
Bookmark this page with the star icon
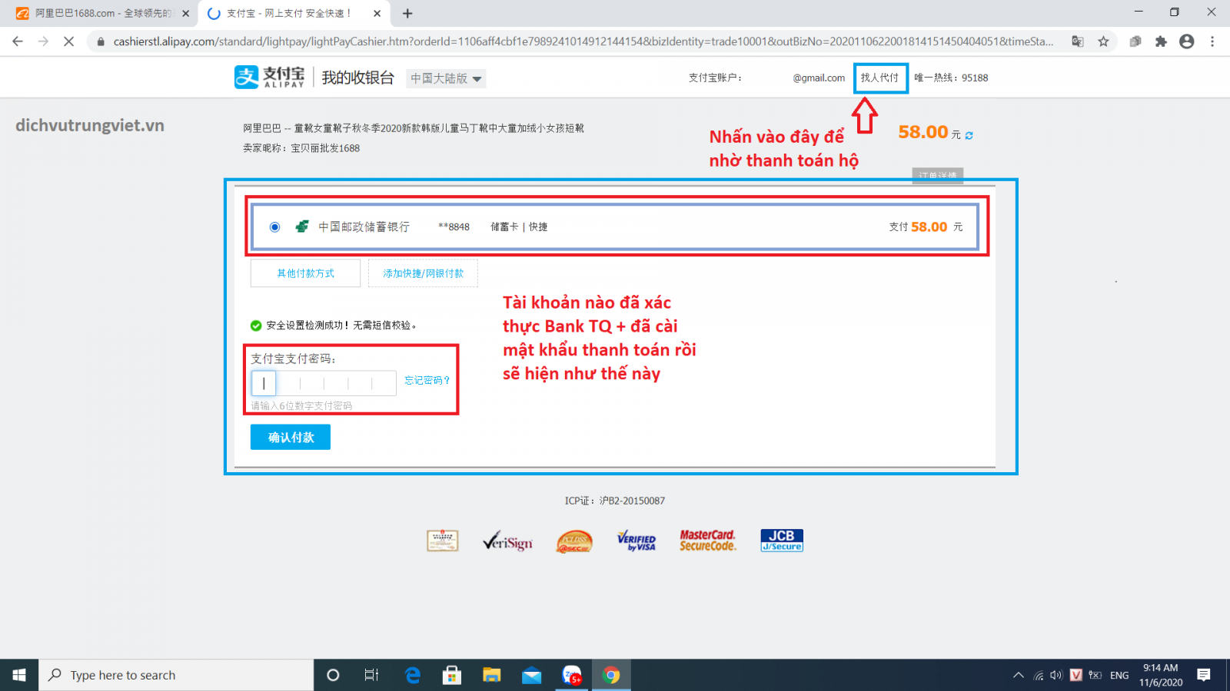[1103, 41]
